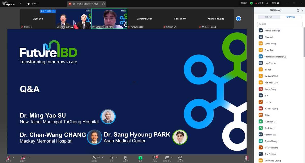The image size is (305, 163).
Task: Click the SZ avatar for Siyuan Zhang
Action: [261, 141]
